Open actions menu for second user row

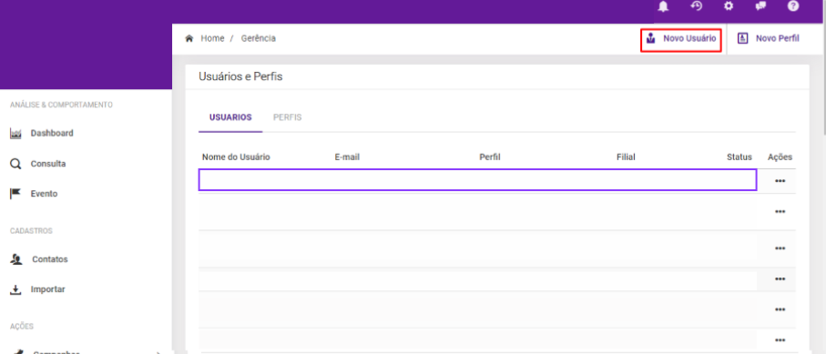tap(780, 212)
